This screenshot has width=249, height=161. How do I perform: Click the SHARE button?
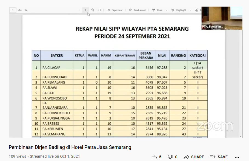[x=194, y=157]
